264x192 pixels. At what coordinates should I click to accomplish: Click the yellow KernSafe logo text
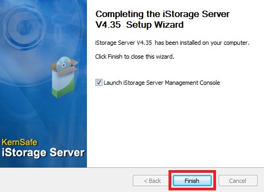(x=20, y=142)
